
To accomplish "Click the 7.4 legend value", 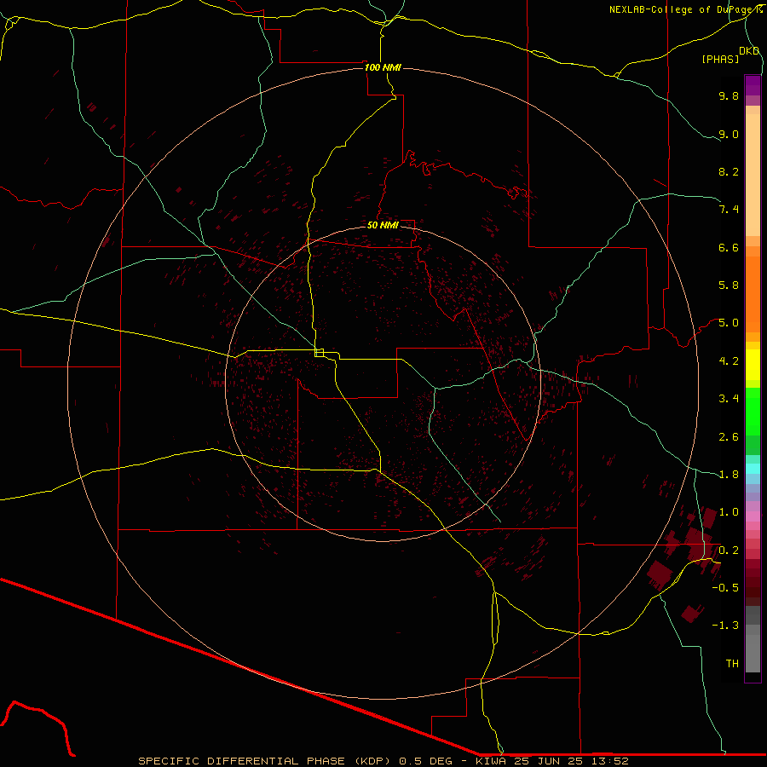I will [729, 210].
